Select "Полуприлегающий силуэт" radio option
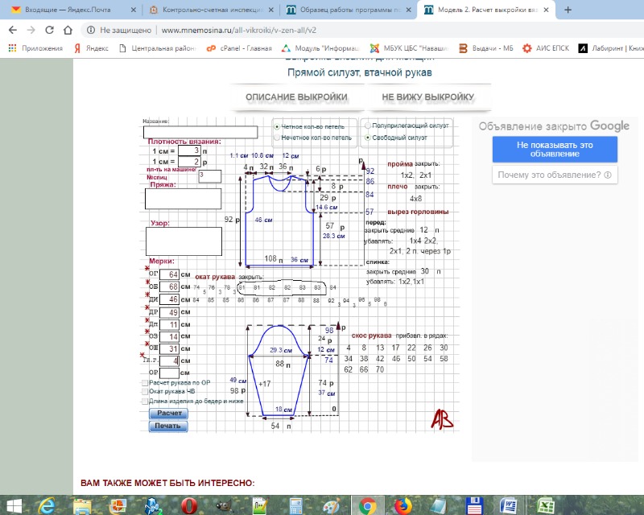Viewport: 644px width, 515px height. (x=369, y=126)
